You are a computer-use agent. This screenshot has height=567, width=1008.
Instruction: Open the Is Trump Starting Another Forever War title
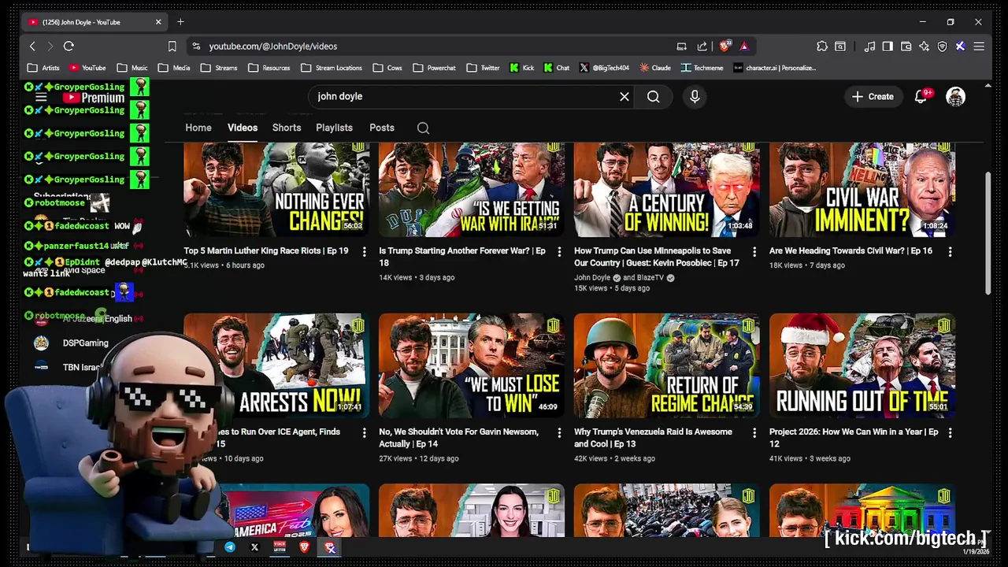coord(462,257)
